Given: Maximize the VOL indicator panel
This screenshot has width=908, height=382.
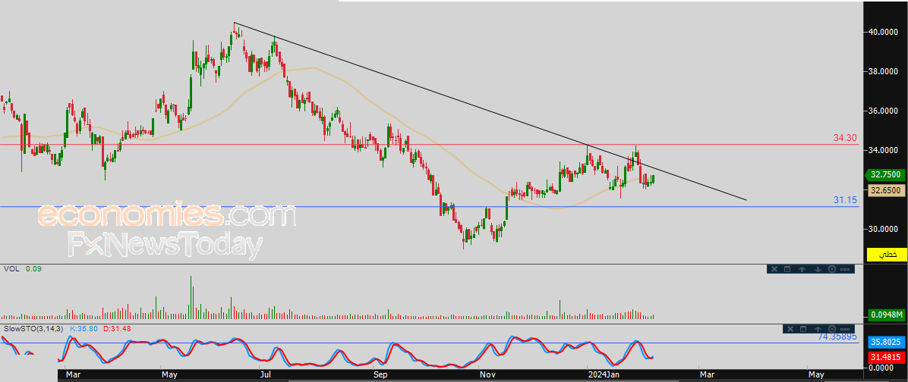Looking at the screenshot, I should pyautogui.click(x=788, y=269).
